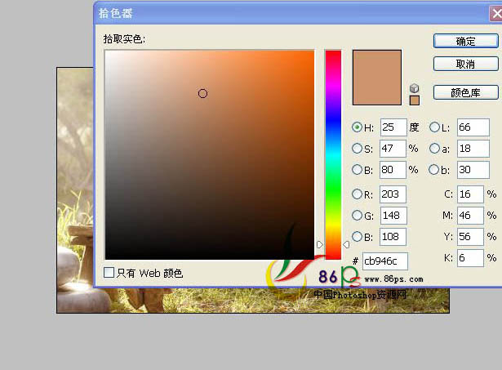This screenshot has width=502, height=370.
Task: Select the R red radio button
Action: tap(357, 194)
